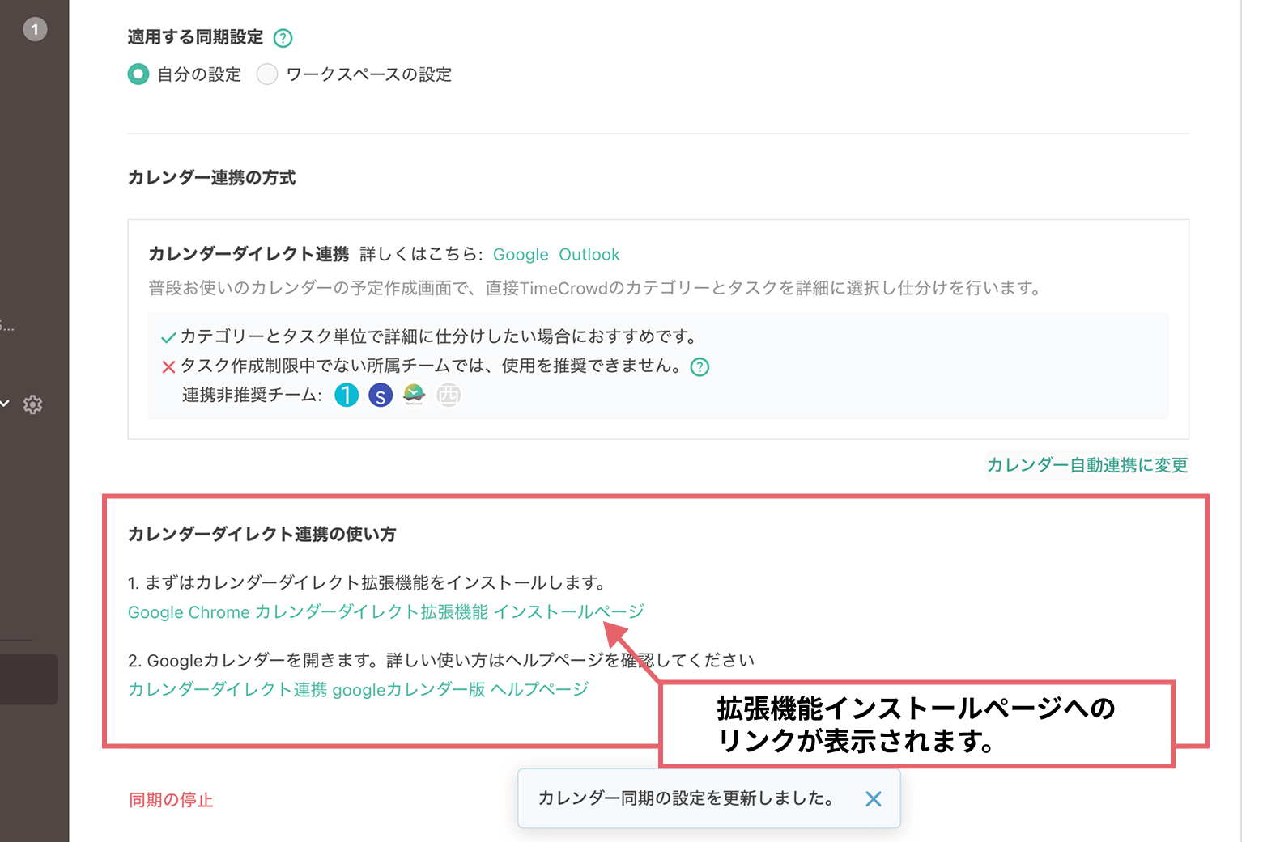Select the 自分の設定 radio button

click(x=138, y=74)
